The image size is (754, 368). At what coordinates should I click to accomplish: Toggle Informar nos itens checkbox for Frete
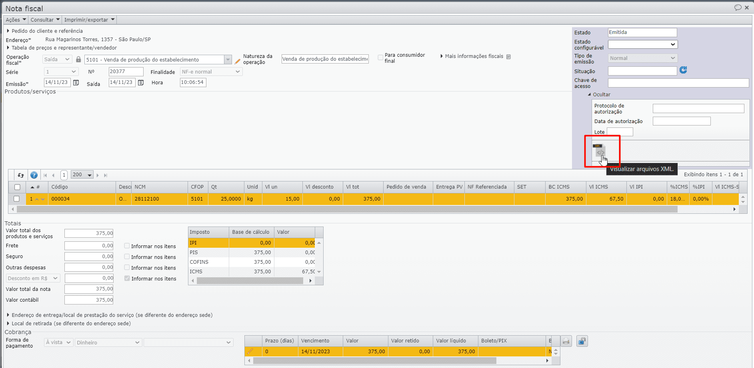127,246
